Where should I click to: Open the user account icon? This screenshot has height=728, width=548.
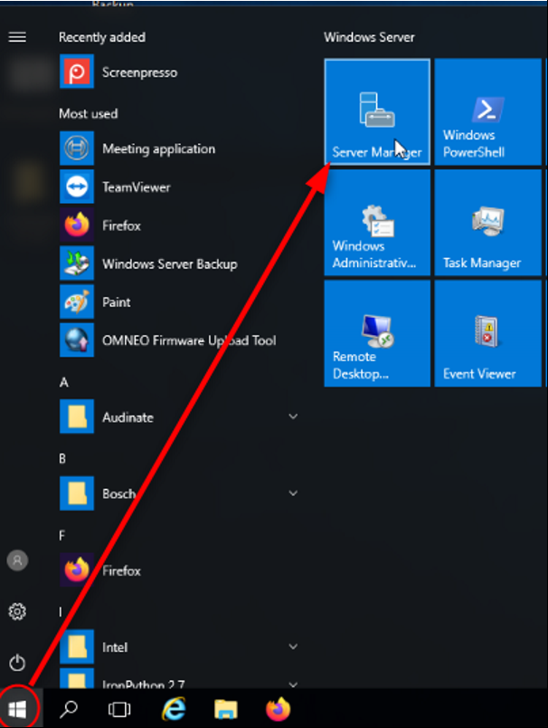point(17,560)
